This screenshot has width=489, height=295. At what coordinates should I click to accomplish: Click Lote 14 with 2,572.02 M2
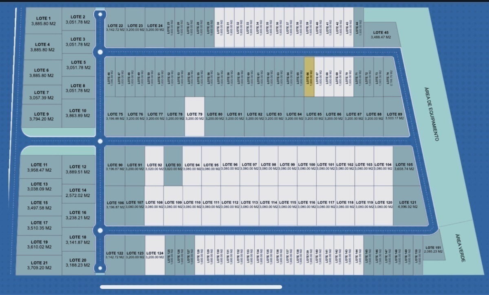coord(78,193)
